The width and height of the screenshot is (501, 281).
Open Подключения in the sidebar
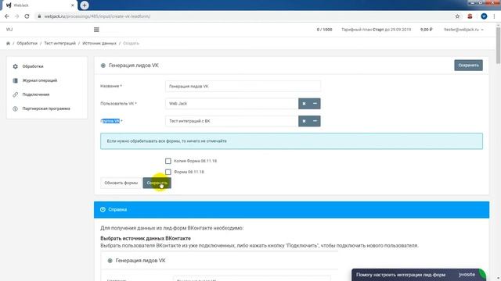[x=36, y=94]
